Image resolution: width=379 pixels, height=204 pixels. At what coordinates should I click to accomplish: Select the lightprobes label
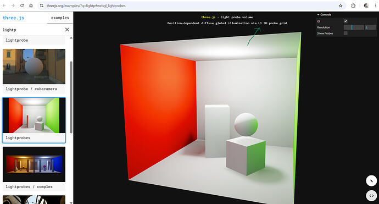pos(18,137)
